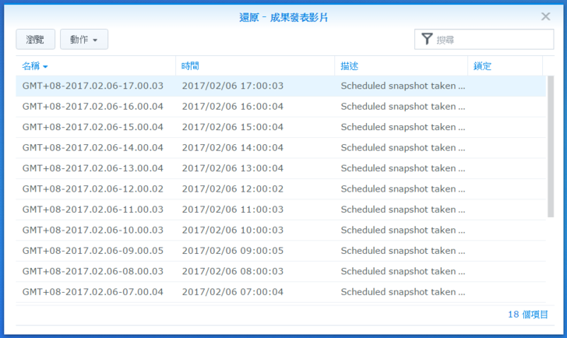
Task: Click description of the 07:00:04 snapshot
Action: 403,292
